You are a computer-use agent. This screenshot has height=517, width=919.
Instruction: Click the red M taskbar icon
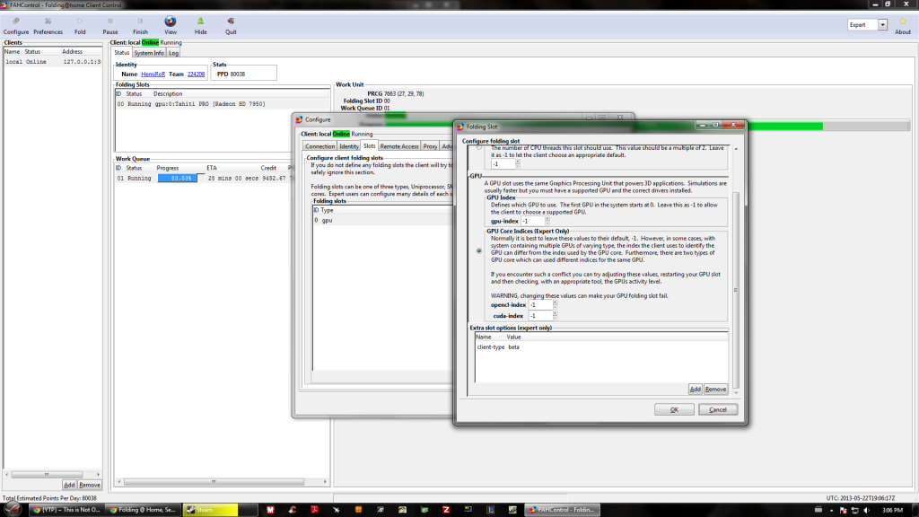coord(270,510)
